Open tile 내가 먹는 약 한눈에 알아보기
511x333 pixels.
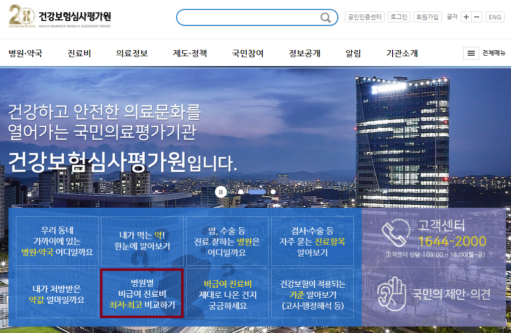coord(142,241)
